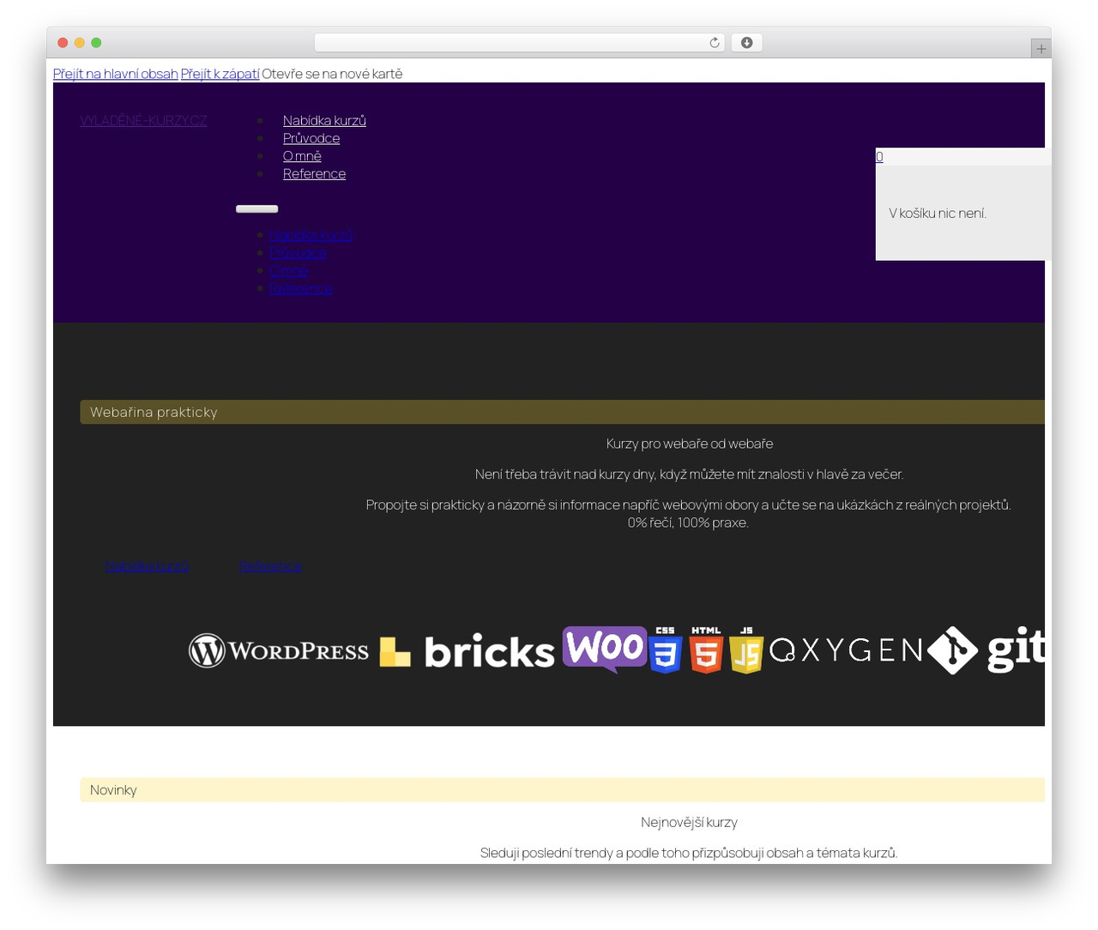Click 'Nejnovější kurzy' heading
This screenshot has width=1098, height=930.
[689, 822]
